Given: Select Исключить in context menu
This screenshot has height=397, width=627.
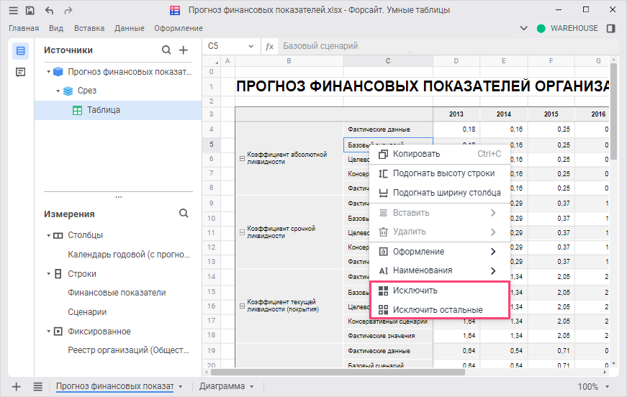Looking at the screenshot, I should point(439,291).
